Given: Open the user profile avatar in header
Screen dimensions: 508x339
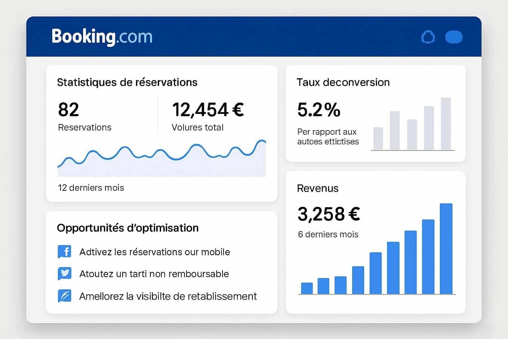Looking at the screenshot, I should [454, 37].
